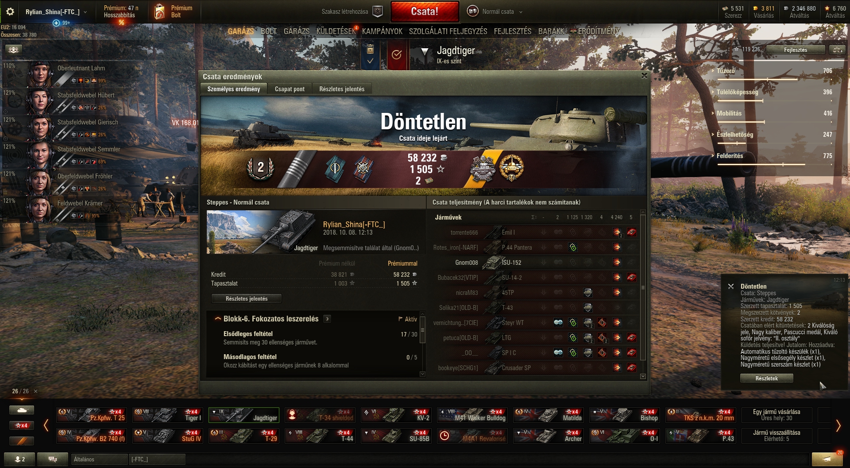Expand the Blokk-6 mission header

point(271,319)
